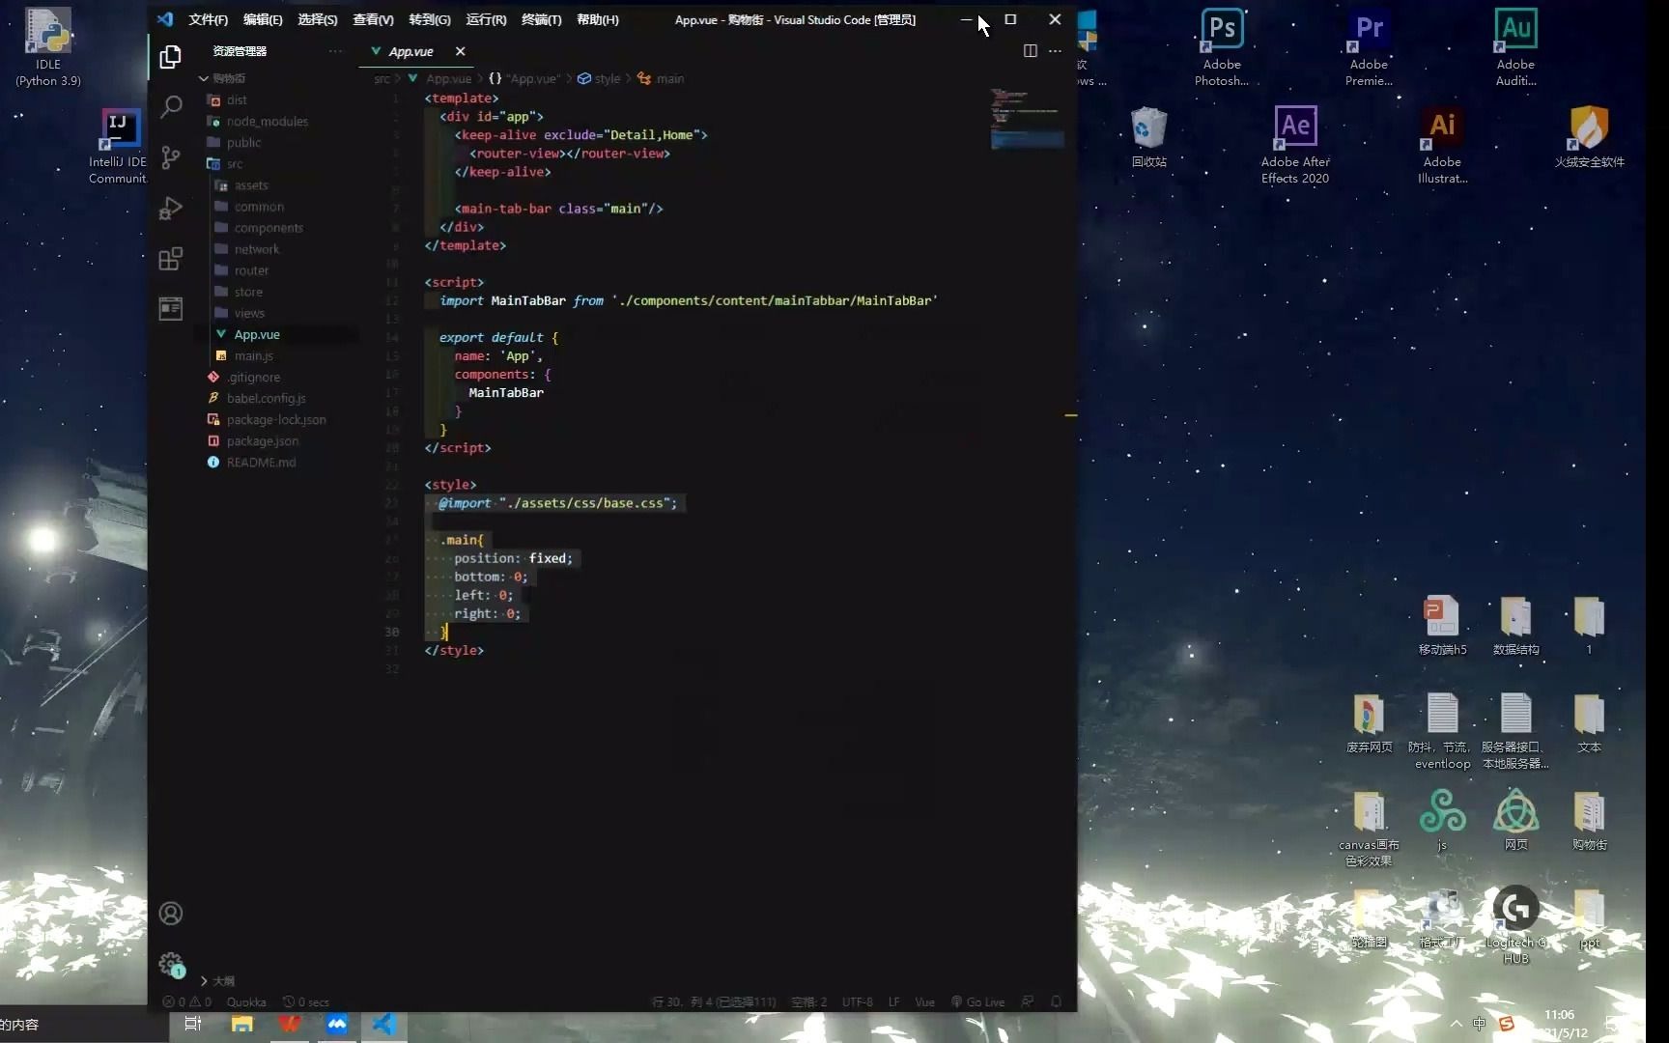Expand the dist folder

point(237,99)
